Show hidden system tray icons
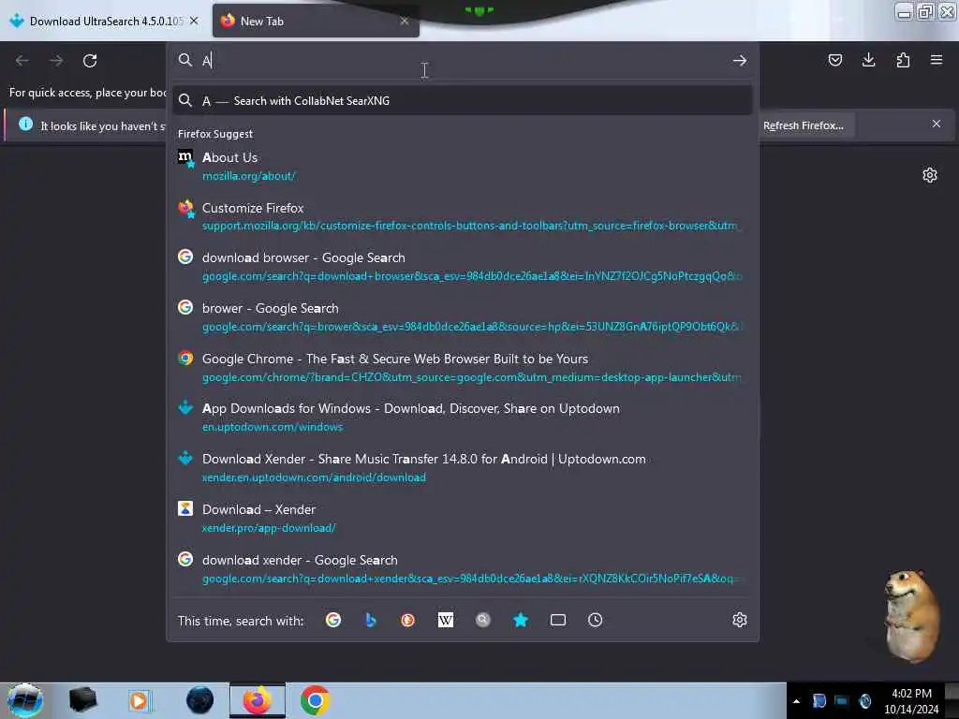 coord(796,701)
